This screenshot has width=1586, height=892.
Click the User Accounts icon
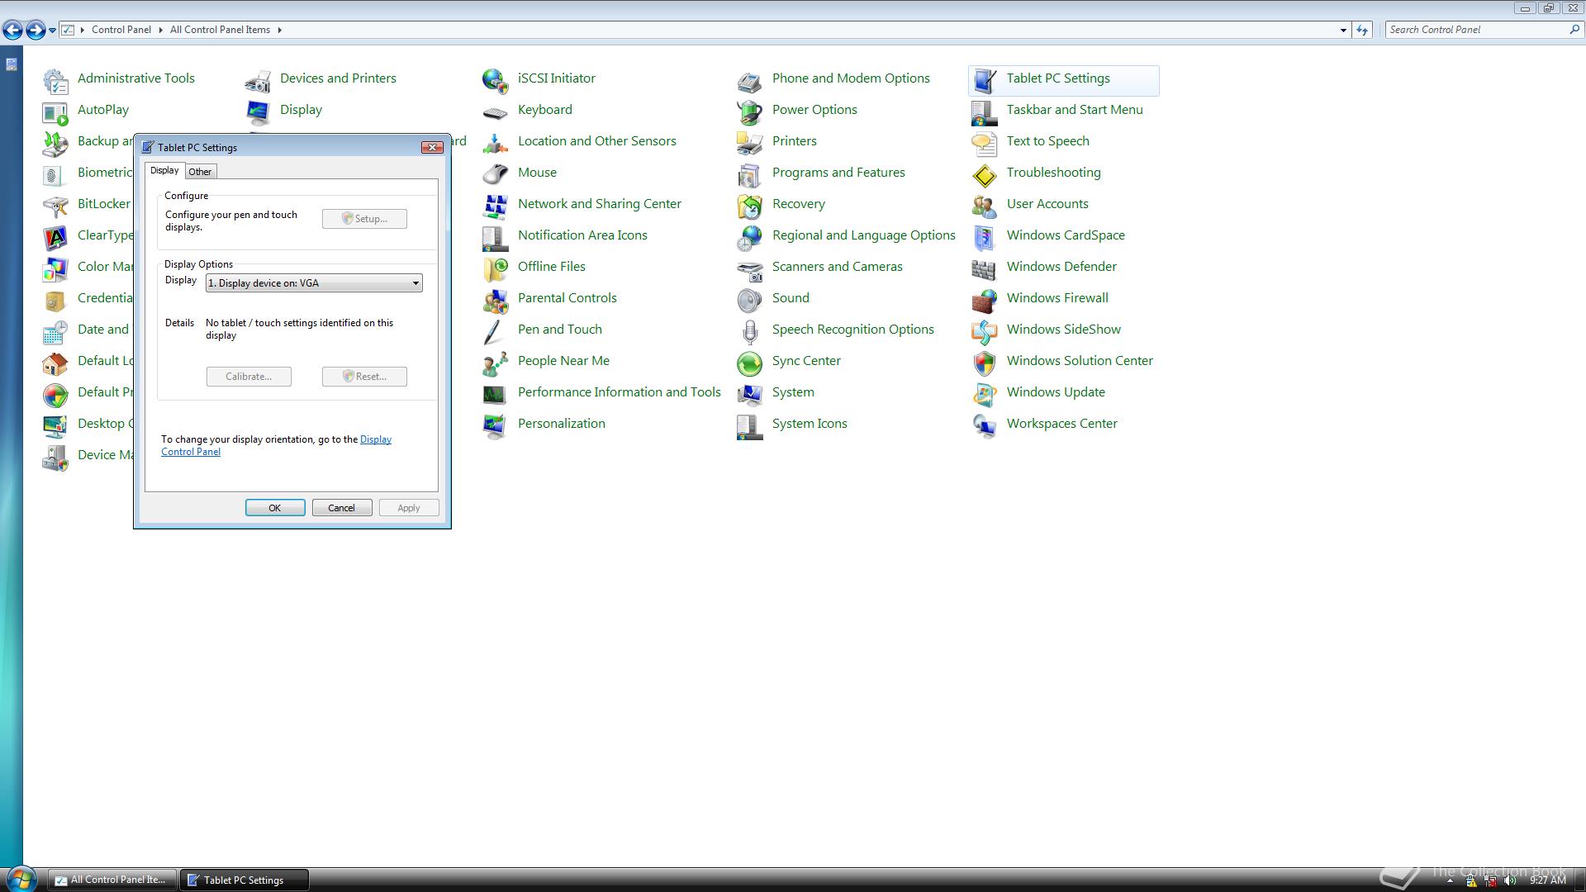(x=985, y=206)
